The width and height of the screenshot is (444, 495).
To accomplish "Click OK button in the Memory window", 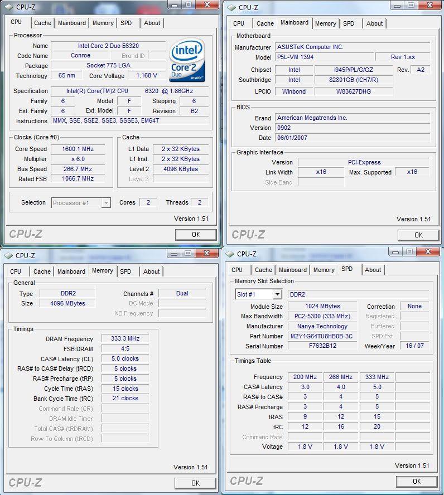I will tap(195, 483).
